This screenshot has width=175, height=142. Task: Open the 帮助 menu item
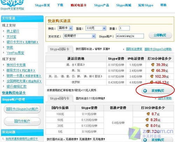163,5
